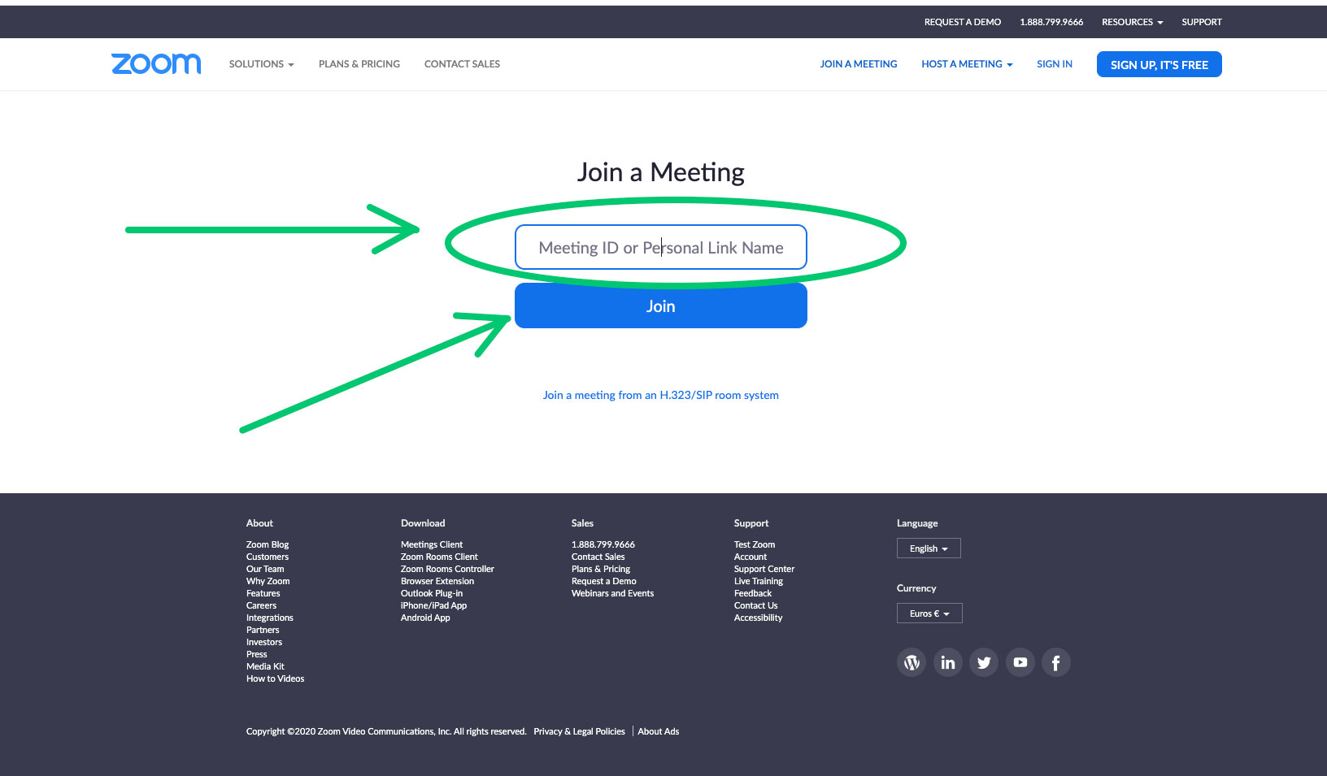Click the Sign Up, It's Free button
1327x776 pixels.
(x=1159, y=64)
